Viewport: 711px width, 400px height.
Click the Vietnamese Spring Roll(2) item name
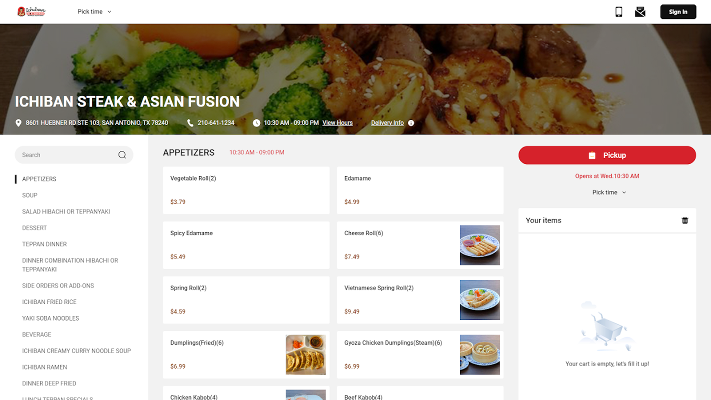coord(379,288)
